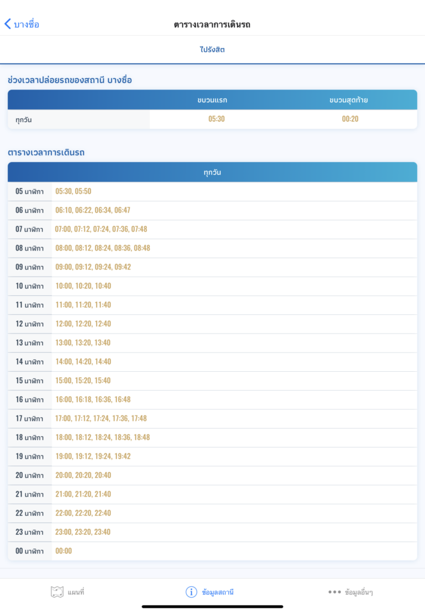Tap the 00:00 departure in the last row
The image size is (425, 612).
click(x=63, y=551)
